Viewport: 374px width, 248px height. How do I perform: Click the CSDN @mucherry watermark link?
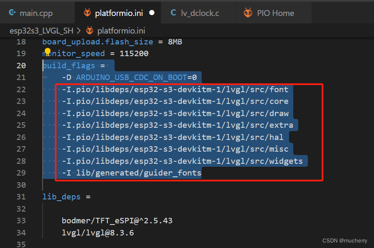click(x=345, y=240)
